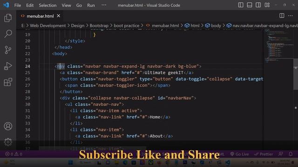Open the Customize Layout icon
Viewport: 298px width, 167px height.
(x=267, y=5)
